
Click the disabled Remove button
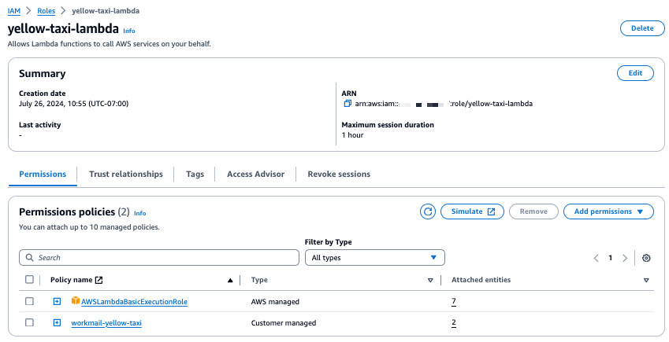tap(533, 211)
